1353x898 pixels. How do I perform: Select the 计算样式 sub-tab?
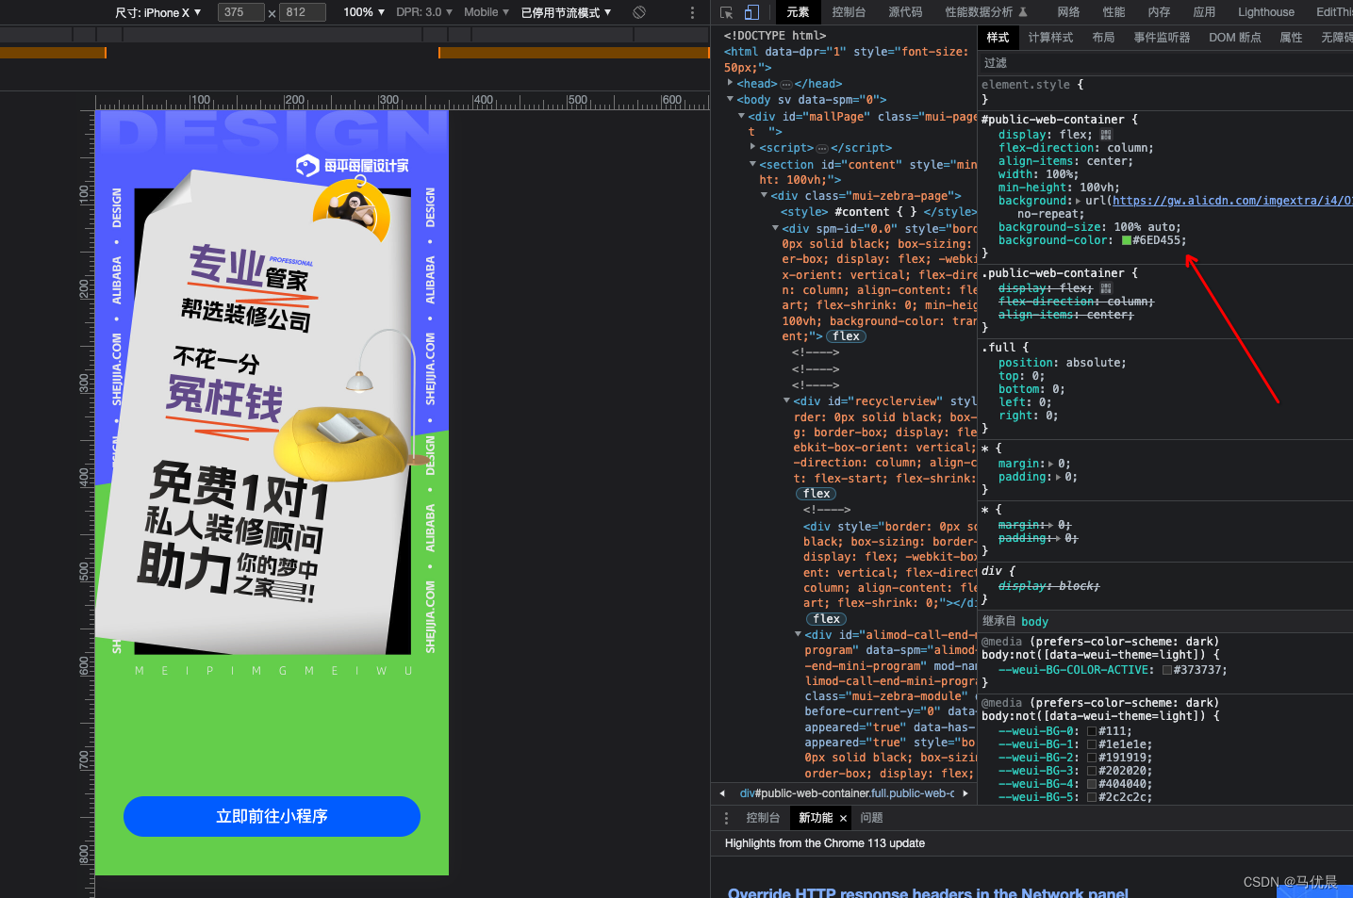pos(1050,38)
